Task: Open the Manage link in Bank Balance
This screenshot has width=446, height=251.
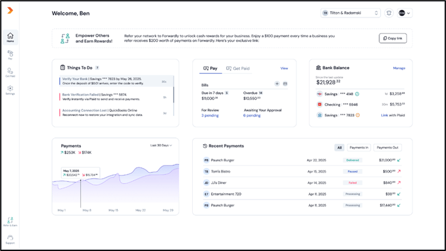Action: click(399, 68)
